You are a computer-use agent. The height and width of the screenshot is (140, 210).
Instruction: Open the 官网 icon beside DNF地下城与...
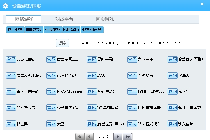click(132, 92)
